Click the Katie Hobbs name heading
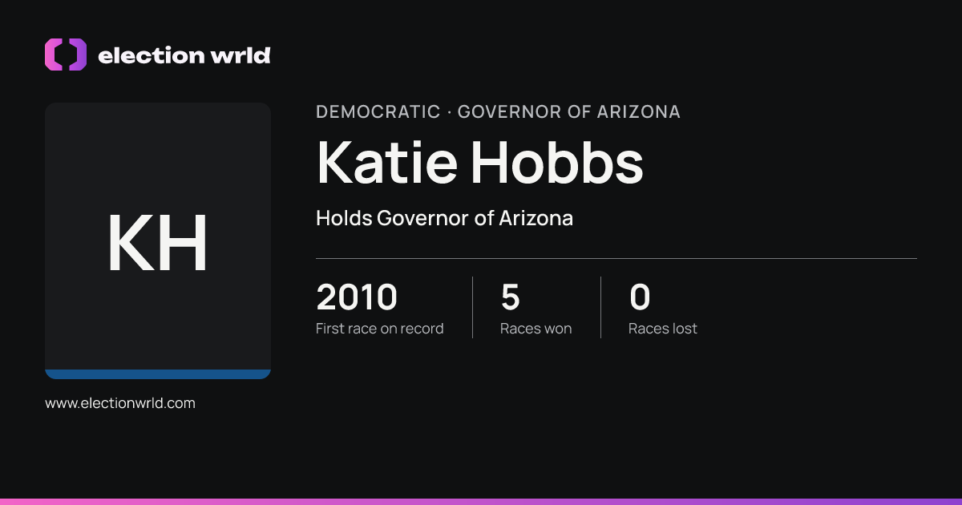 pos(479,162)
